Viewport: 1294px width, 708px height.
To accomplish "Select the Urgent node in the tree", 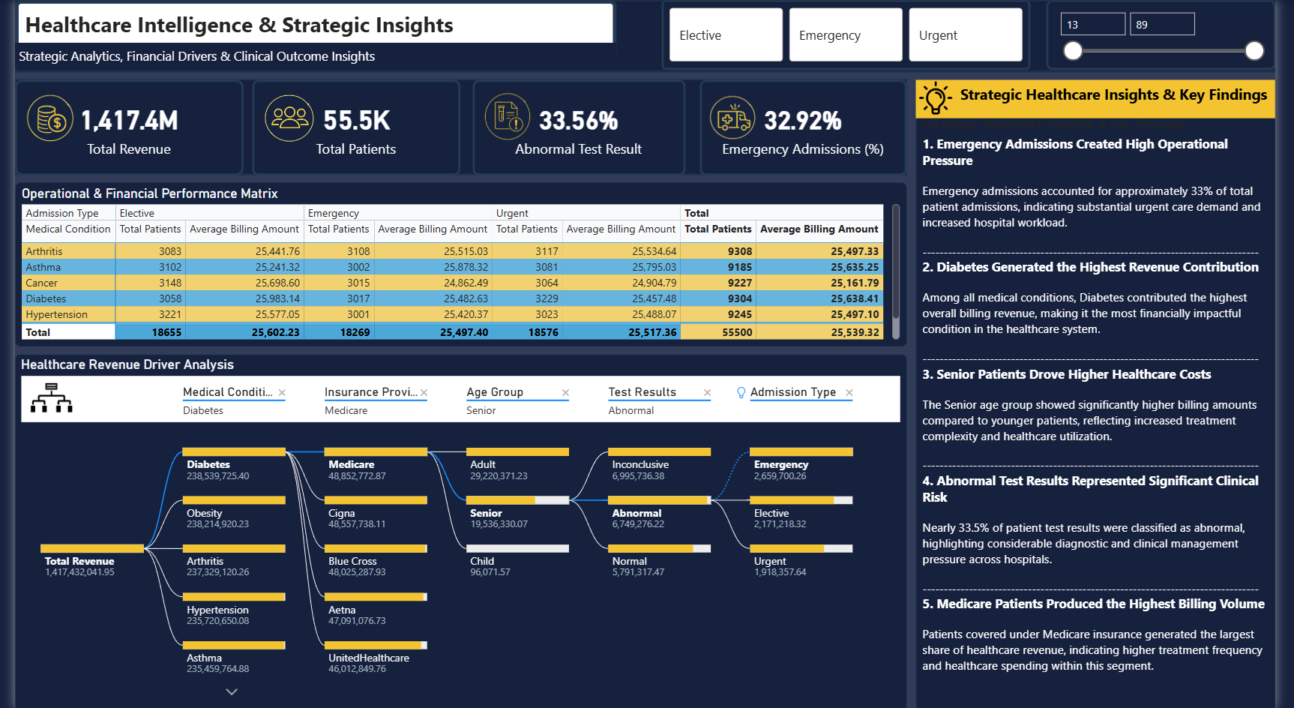I will (x=801, y=561).
